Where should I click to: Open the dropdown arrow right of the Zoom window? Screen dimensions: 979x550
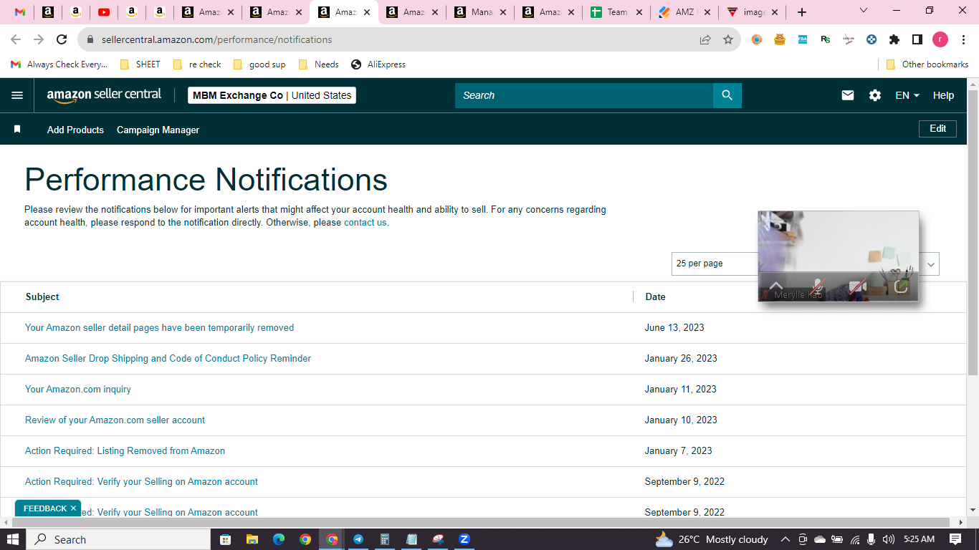[x=931, y=264]
